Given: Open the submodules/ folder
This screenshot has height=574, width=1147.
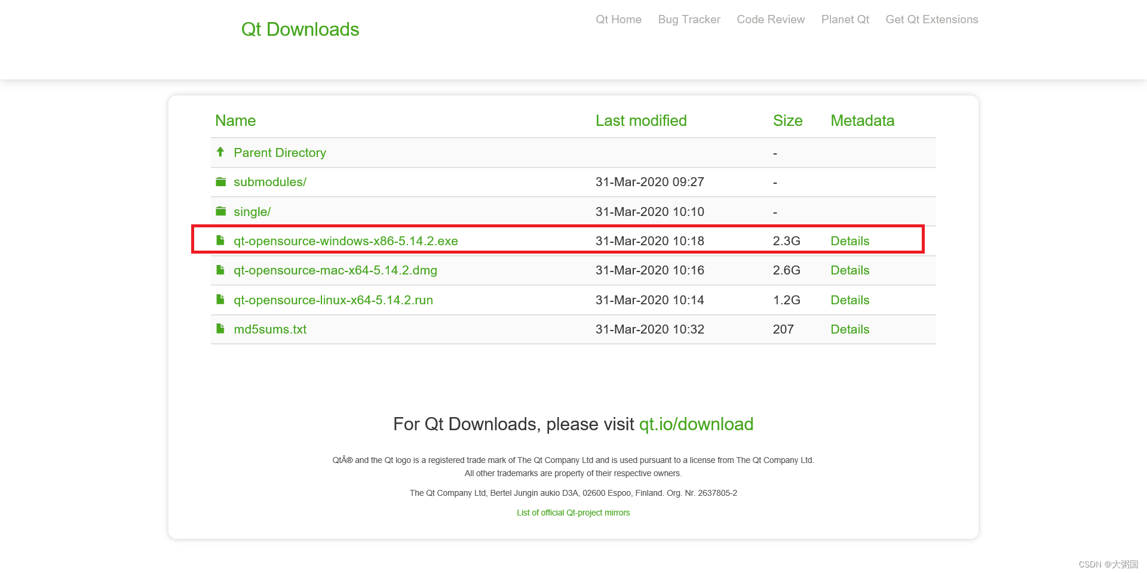Looking at the screenshot, I should [x=270, y=182].
